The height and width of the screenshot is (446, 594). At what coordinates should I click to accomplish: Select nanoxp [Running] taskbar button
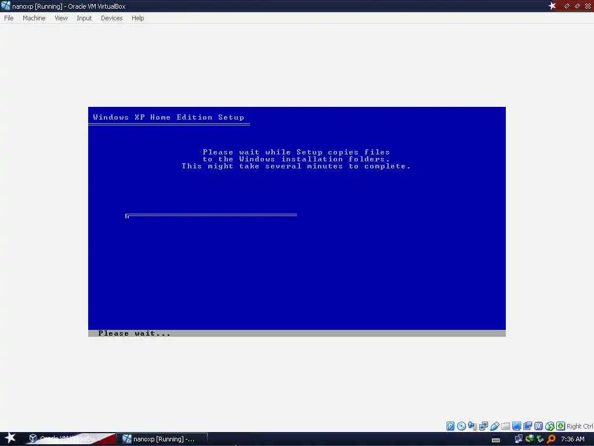162,439
